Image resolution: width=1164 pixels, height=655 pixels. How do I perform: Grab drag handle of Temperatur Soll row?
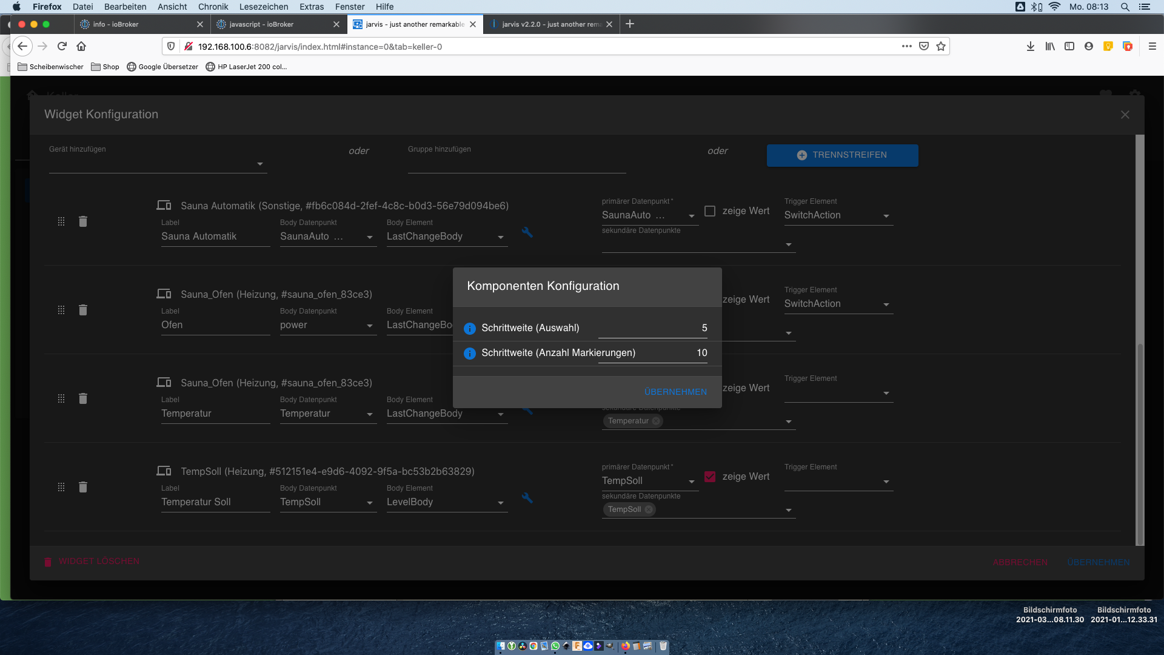click(x=61, y=487)
